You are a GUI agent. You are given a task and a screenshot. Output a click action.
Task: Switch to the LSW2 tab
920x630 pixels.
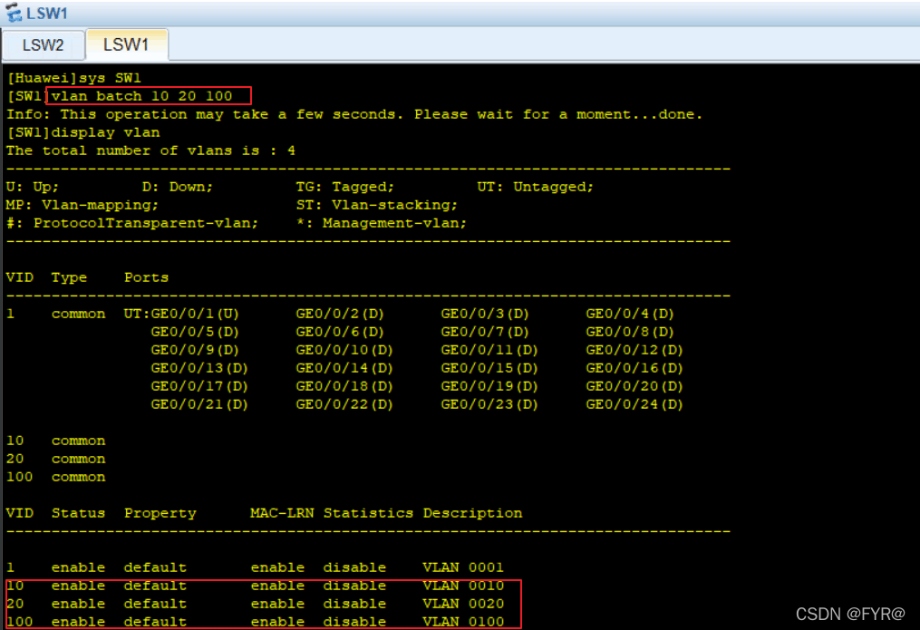click(x=43, y=45)
